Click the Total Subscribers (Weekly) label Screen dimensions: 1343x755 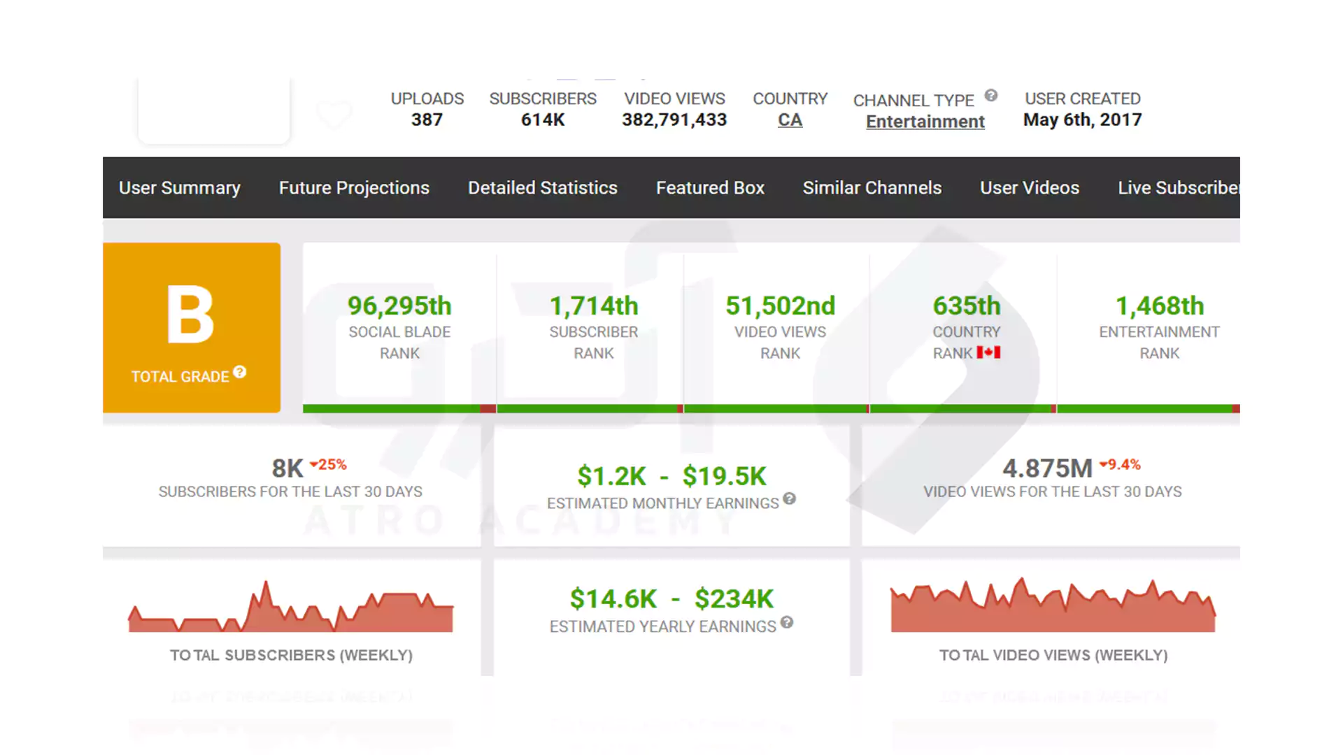291,655
